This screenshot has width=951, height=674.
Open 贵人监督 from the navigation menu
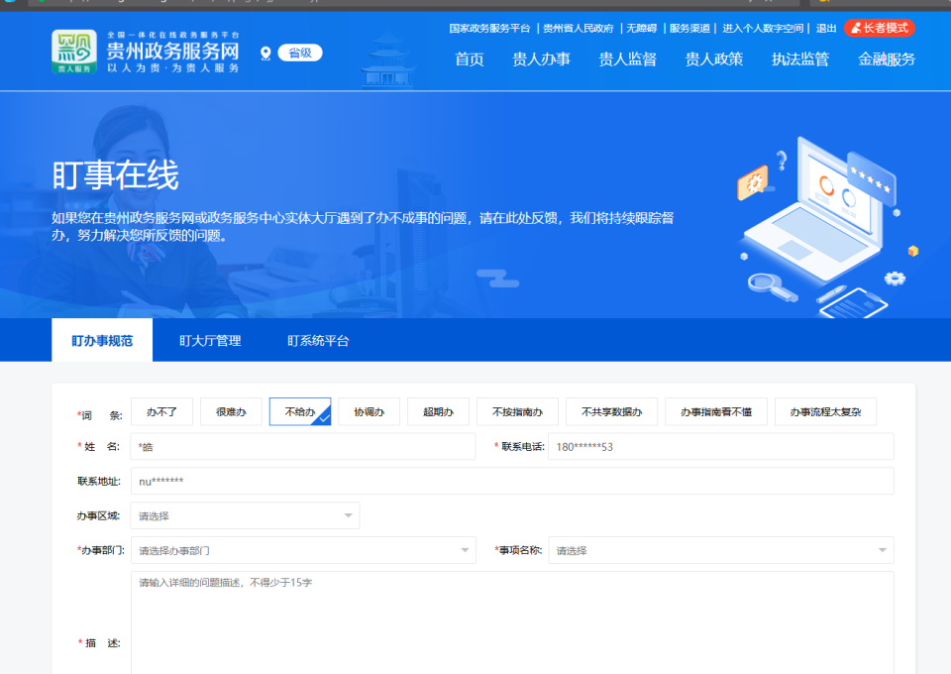pos(627,59)
